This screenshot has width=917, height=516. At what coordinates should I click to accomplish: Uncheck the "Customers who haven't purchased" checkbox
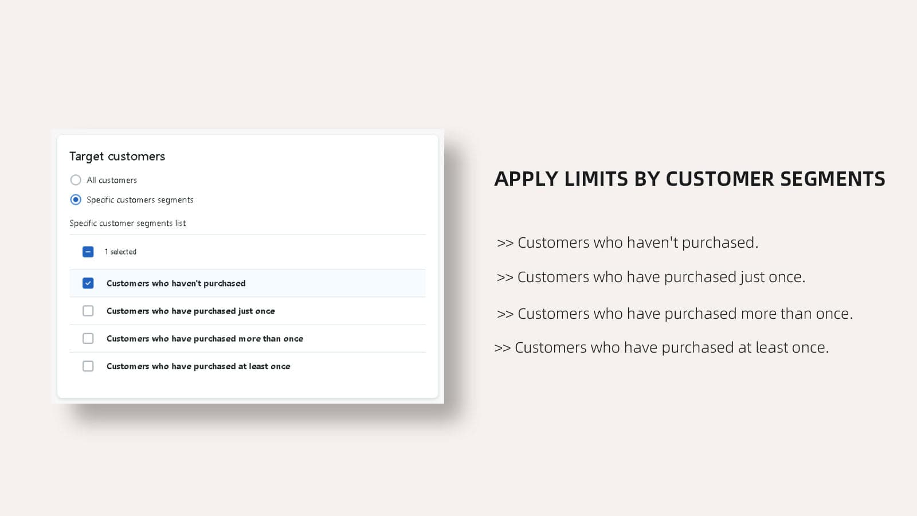click(88, 283)
